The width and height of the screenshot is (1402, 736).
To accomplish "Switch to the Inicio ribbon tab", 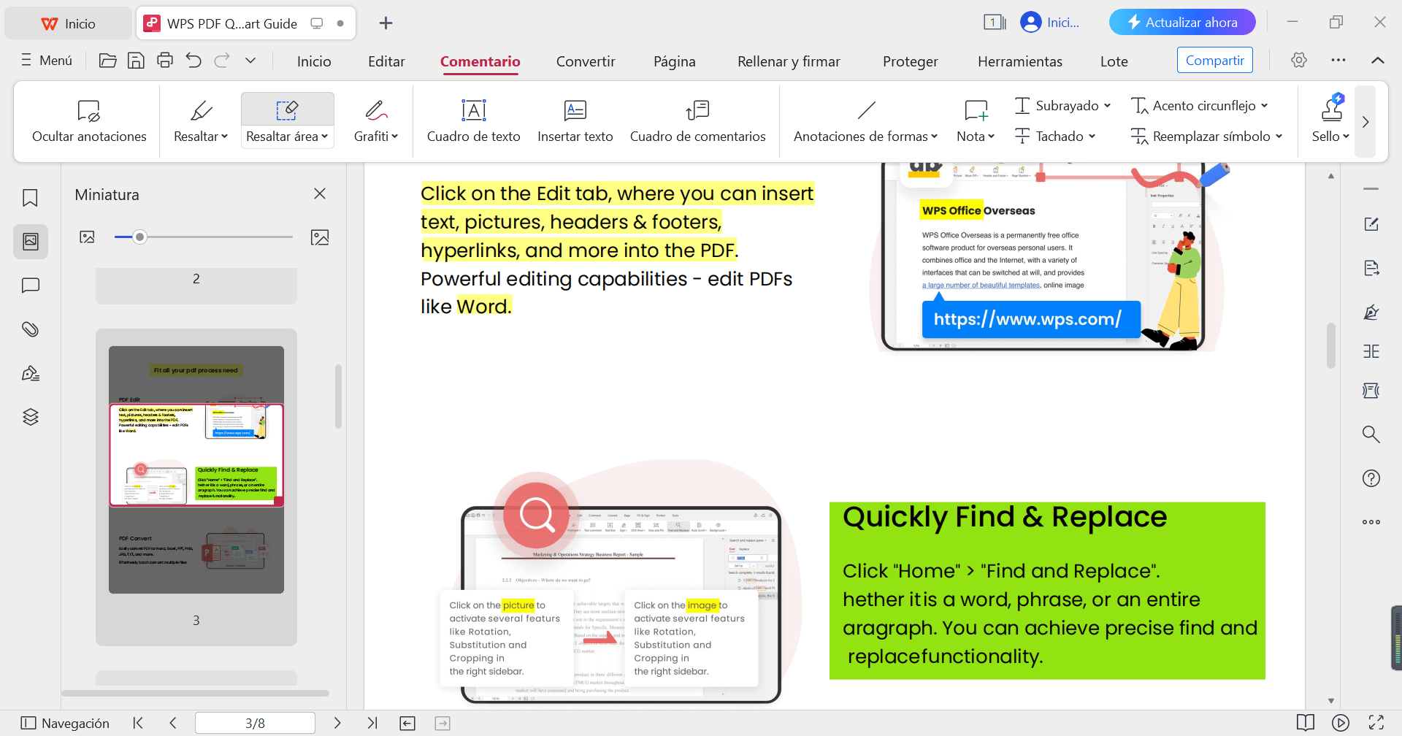I will tap(314, 61).
